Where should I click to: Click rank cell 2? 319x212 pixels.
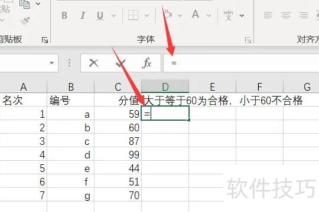[24, 127]
